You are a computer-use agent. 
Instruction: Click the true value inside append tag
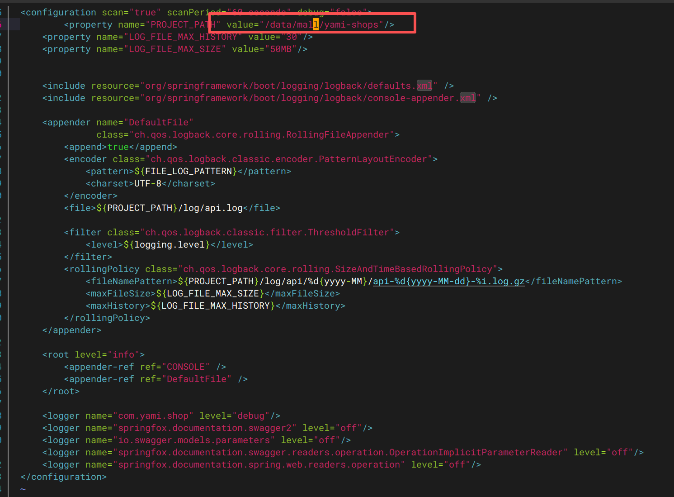pos(118,147)
